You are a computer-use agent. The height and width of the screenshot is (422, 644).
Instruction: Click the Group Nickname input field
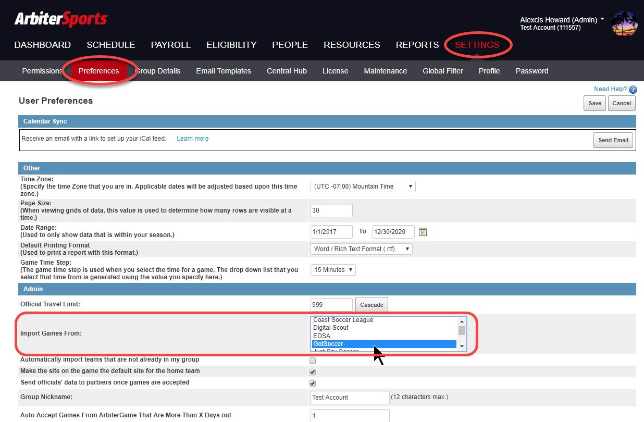[350, 398]
